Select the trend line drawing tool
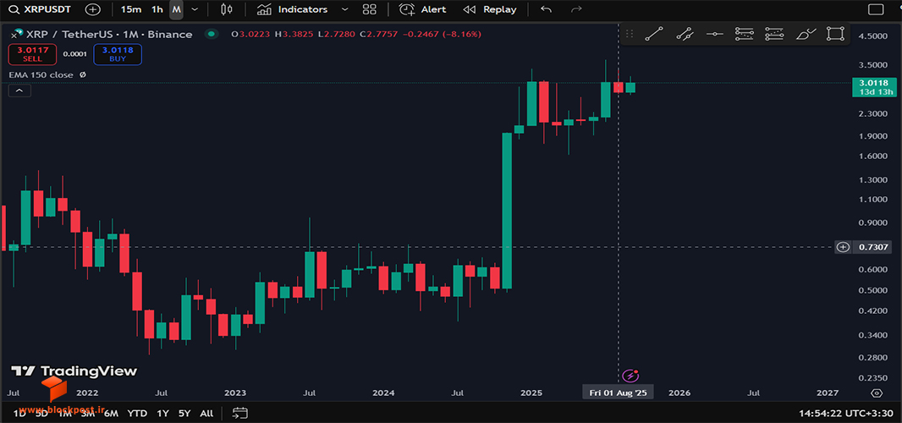The image size is (902, 423). (653, 34)
